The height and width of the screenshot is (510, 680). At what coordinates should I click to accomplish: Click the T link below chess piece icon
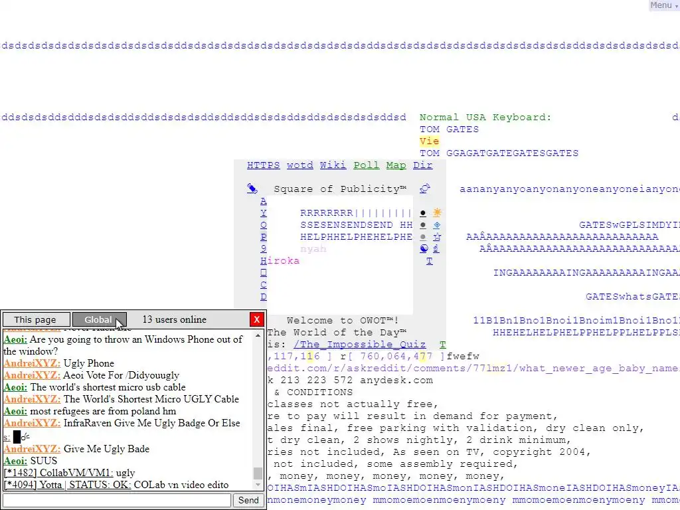pyautogui.click(x=430, y=260)
